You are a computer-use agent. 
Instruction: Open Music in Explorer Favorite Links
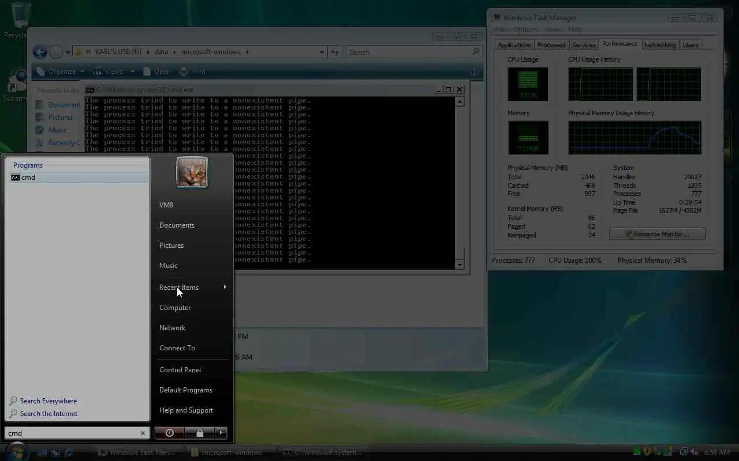52,130
